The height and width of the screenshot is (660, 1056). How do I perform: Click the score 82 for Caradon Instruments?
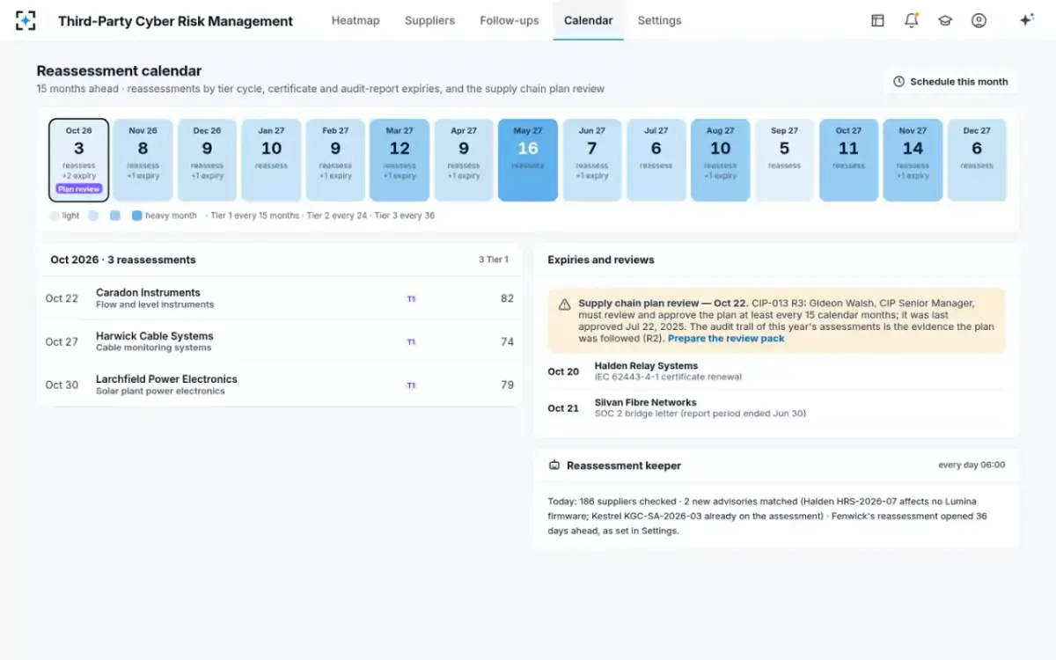pos(507,299)
